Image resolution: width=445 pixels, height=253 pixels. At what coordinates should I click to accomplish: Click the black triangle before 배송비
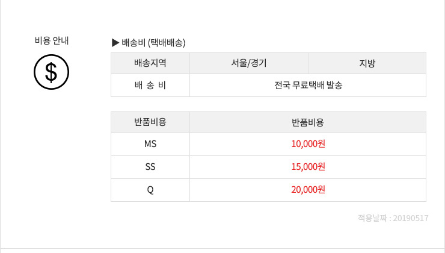pos(115,43)
